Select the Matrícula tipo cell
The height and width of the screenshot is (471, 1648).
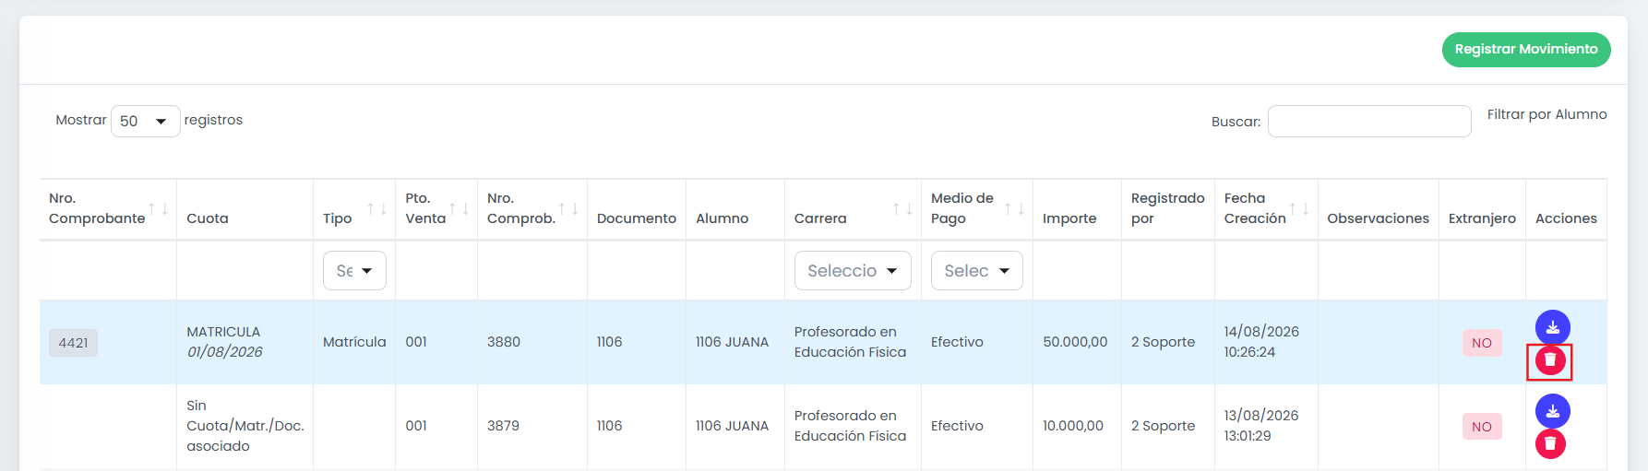coord(354,342)
